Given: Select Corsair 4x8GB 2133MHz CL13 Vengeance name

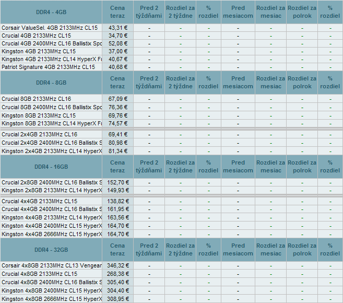Looking at the screenshot, I should tap(52, 265).
